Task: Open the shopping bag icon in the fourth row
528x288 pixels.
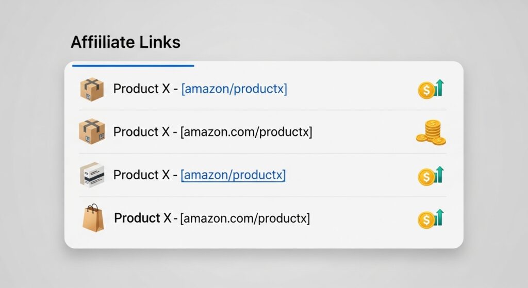Action: [93, 217]
